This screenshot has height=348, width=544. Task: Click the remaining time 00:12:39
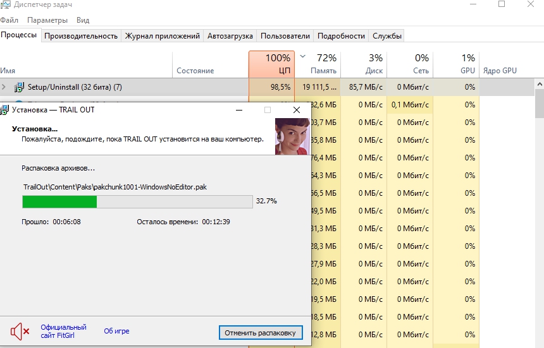click(x=216, y=222)
